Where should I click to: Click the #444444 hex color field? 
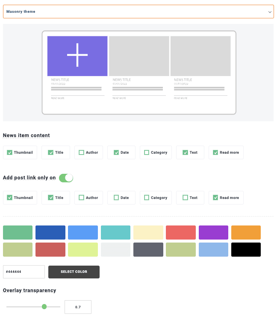tap(24, 272)
